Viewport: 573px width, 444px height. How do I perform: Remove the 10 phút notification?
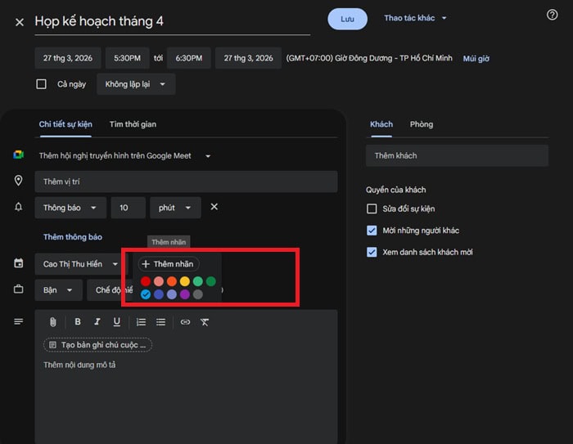[x=214, y=207]
